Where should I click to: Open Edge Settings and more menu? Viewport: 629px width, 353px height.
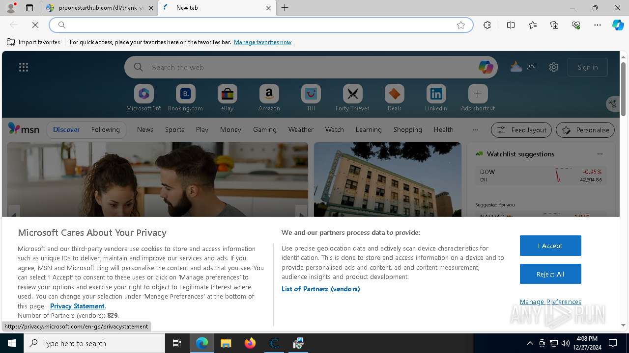pos(598,25)
